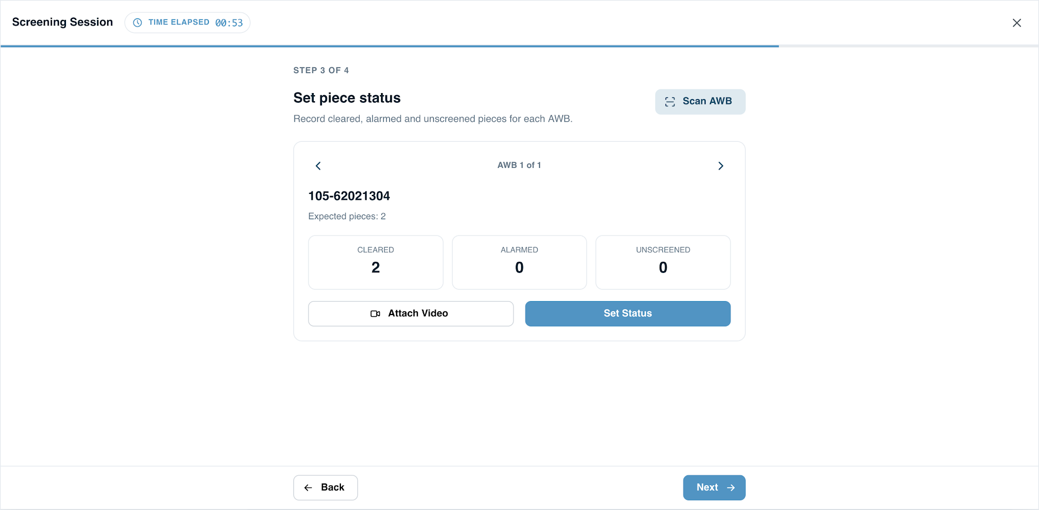Close the Screening Session dialog

(1017, 23)
